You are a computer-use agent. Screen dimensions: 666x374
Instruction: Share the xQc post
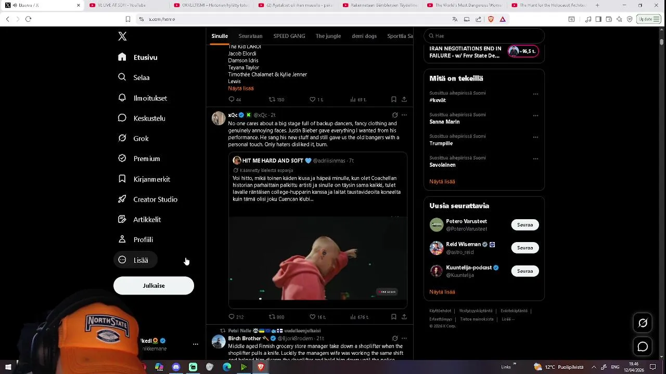click(404, 317)
